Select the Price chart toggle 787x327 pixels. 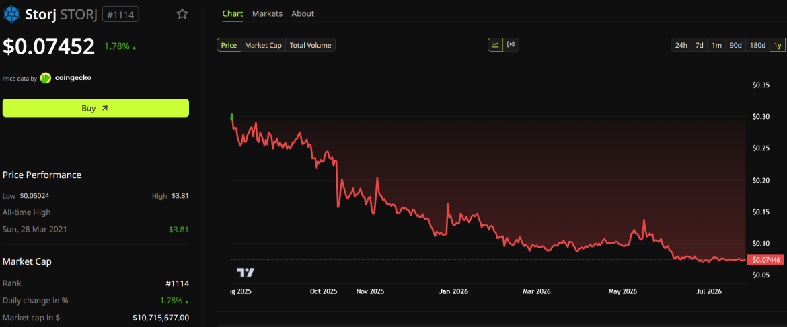click(229, 45)
